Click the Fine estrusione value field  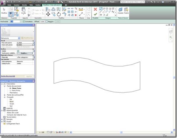25,43
